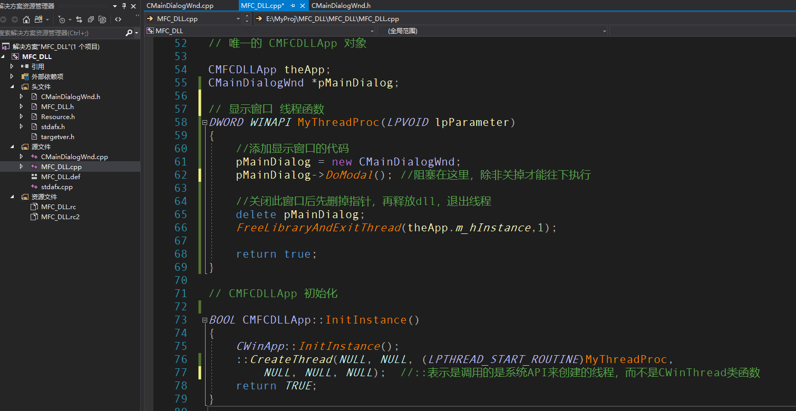This screenshot has height=411, width=796.
Task: Collapse the 头文件 folder
Action: pos(12,86)
